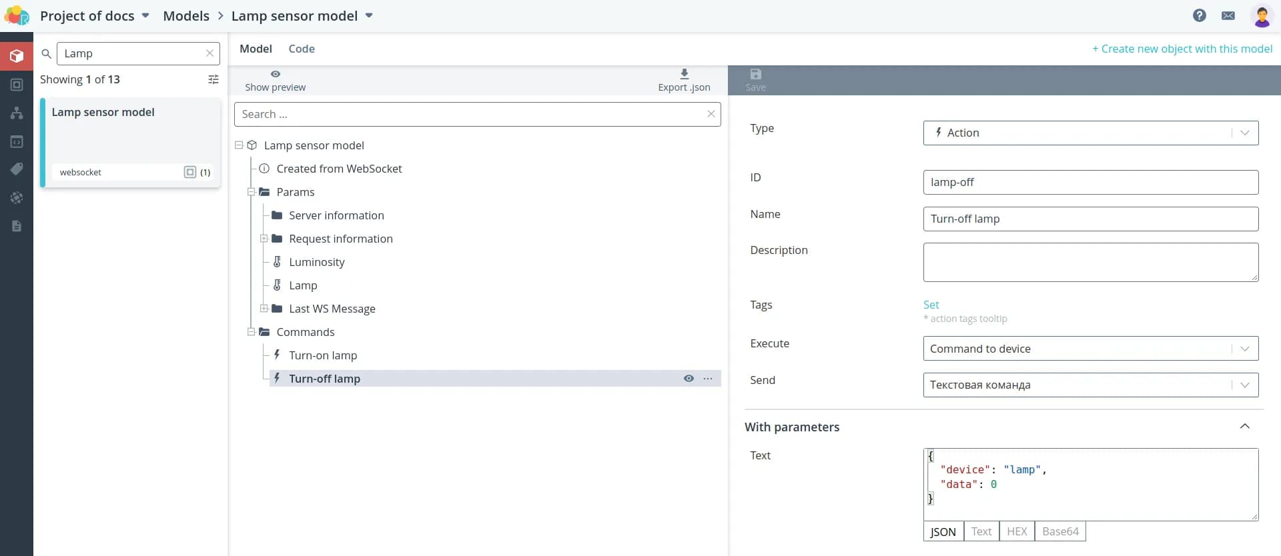Viewport: 1281px width, 556px height.
Task: Click Create new object with this model
Action: coord(1182,49)
